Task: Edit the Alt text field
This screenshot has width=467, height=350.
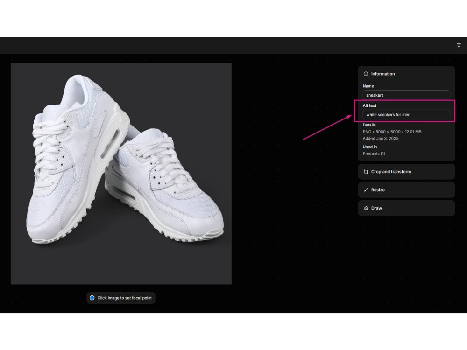Action: (x=406, y=115)
